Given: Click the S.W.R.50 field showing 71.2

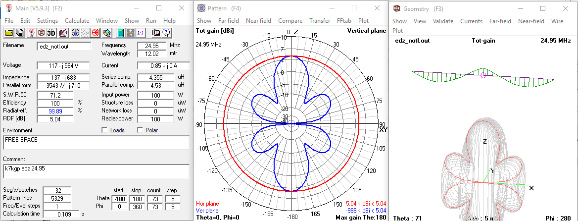Looking at the screenshot, I should click(x=55, y=95).
